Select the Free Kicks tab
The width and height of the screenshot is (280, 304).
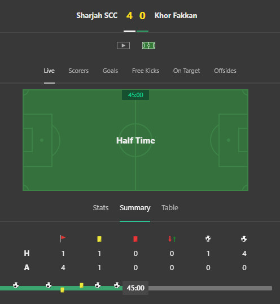146,71
